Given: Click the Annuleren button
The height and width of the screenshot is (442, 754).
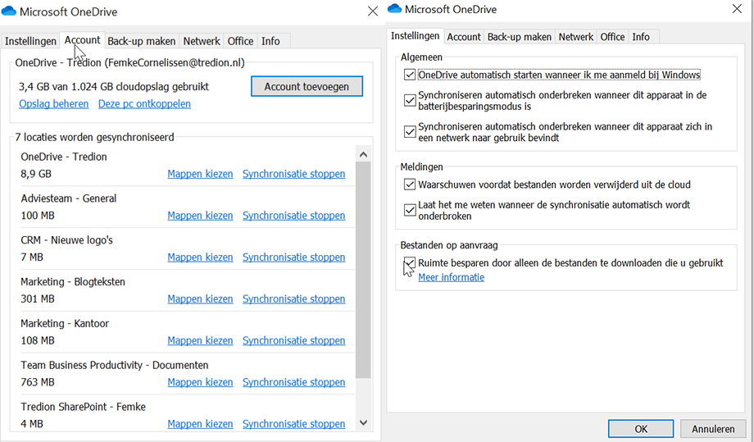Looking at the screenshot, I should tap(713, 429).
